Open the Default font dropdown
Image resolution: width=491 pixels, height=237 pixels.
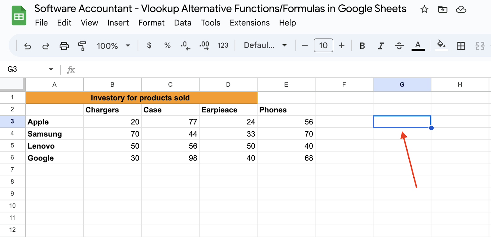point(265,45)
